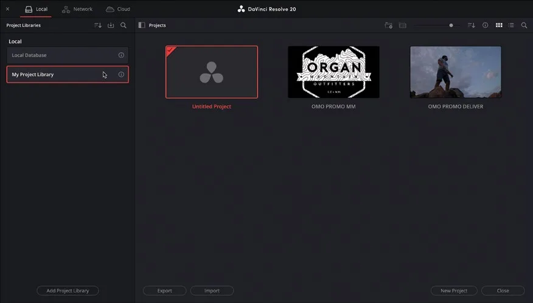Switch to the Local tab
Viewport: 533px width, 303px height.
[36, 9]
